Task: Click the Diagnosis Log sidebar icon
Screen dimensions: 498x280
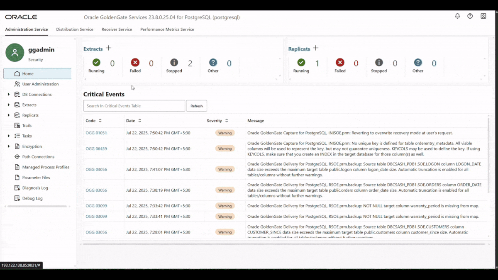Action: (17, 188)
